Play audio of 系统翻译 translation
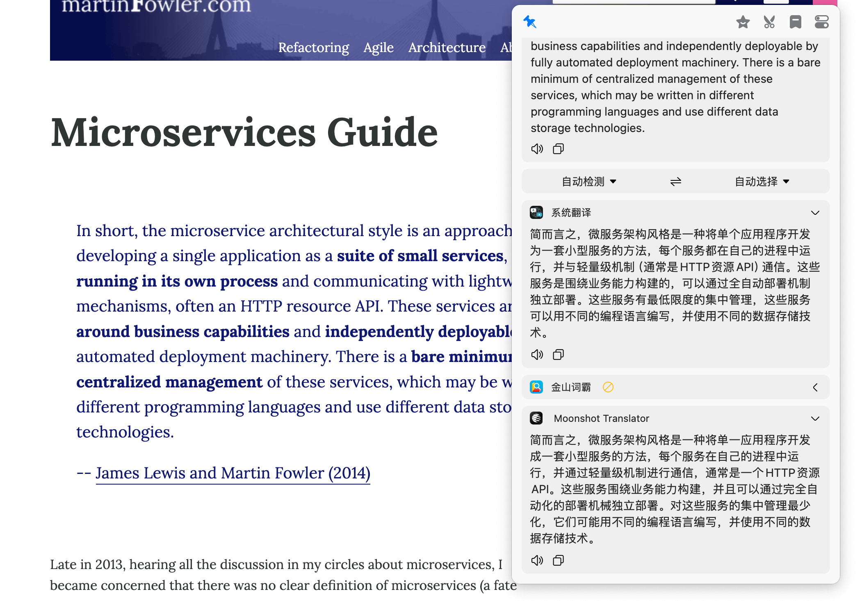 537,355
